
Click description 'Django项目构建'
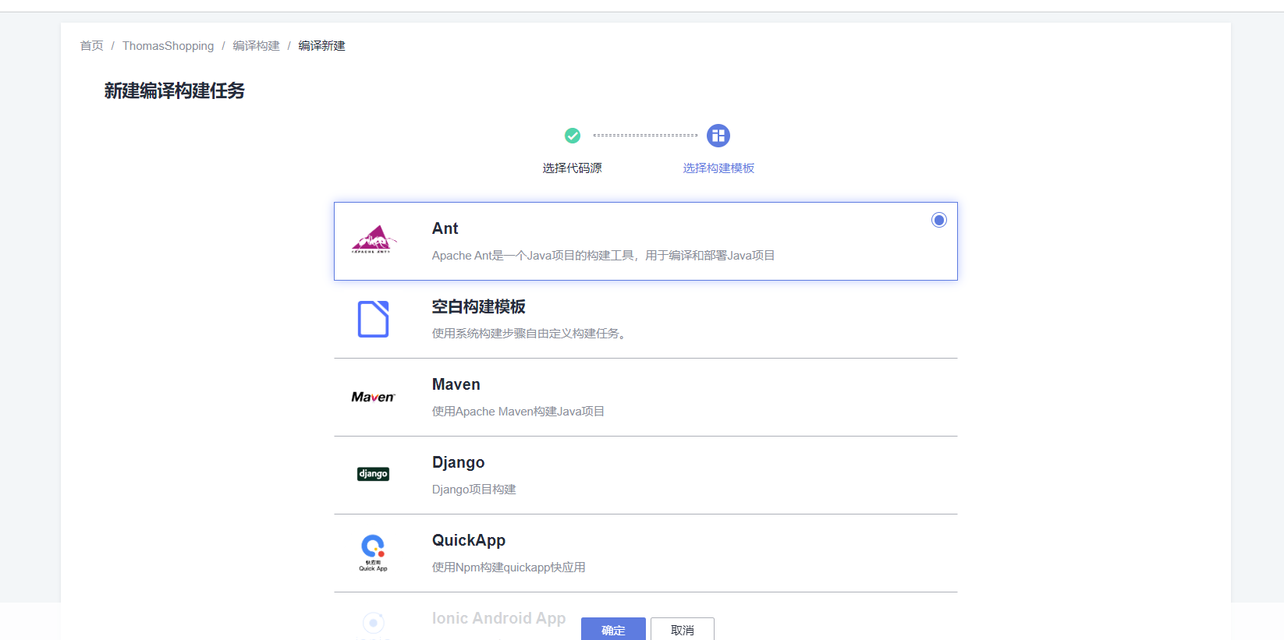[x=474, y=490]
